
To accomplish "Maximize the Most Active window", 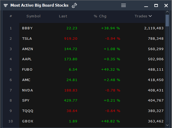I will click(x=156, y=5).
